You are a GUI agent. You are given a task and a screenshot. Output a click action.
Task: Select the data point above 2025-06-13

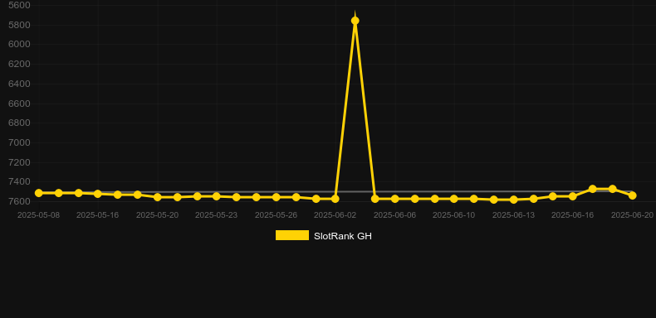click(x=514, y=200)
